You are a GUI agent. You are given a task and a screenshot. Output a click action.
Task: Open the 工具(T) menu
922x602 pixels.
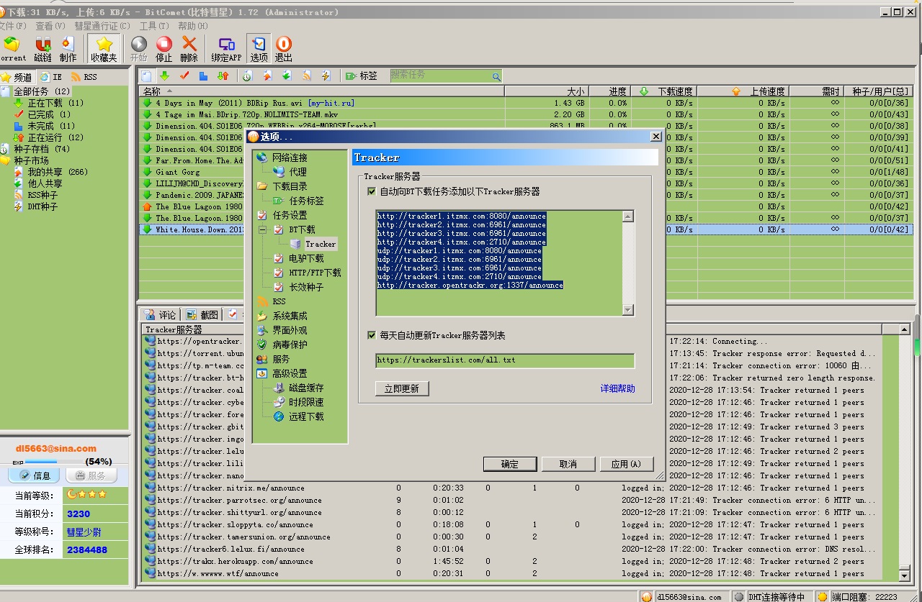154,26
